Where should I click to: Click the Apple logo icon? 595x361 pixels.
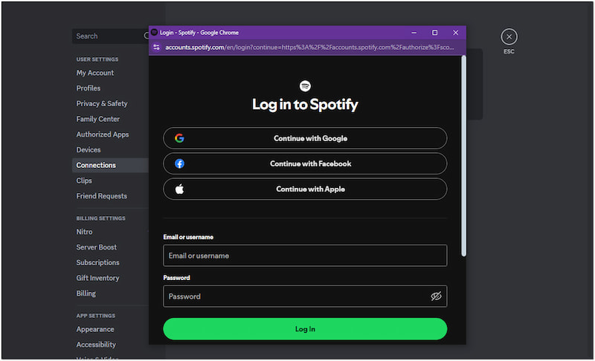pyautogui.click(x=179, y=189)
